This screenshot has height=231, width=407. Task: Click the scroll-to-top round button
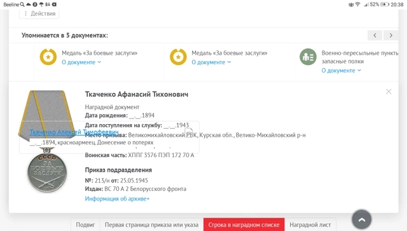click(x=362, y=220)
